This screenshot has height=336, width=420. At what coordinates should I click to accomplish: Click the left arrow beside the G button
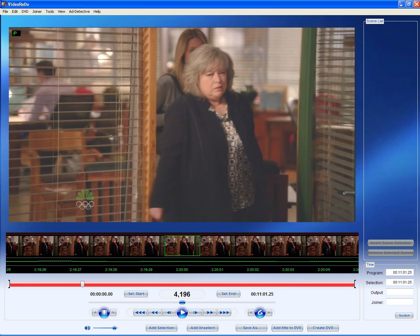pos(250,313)
